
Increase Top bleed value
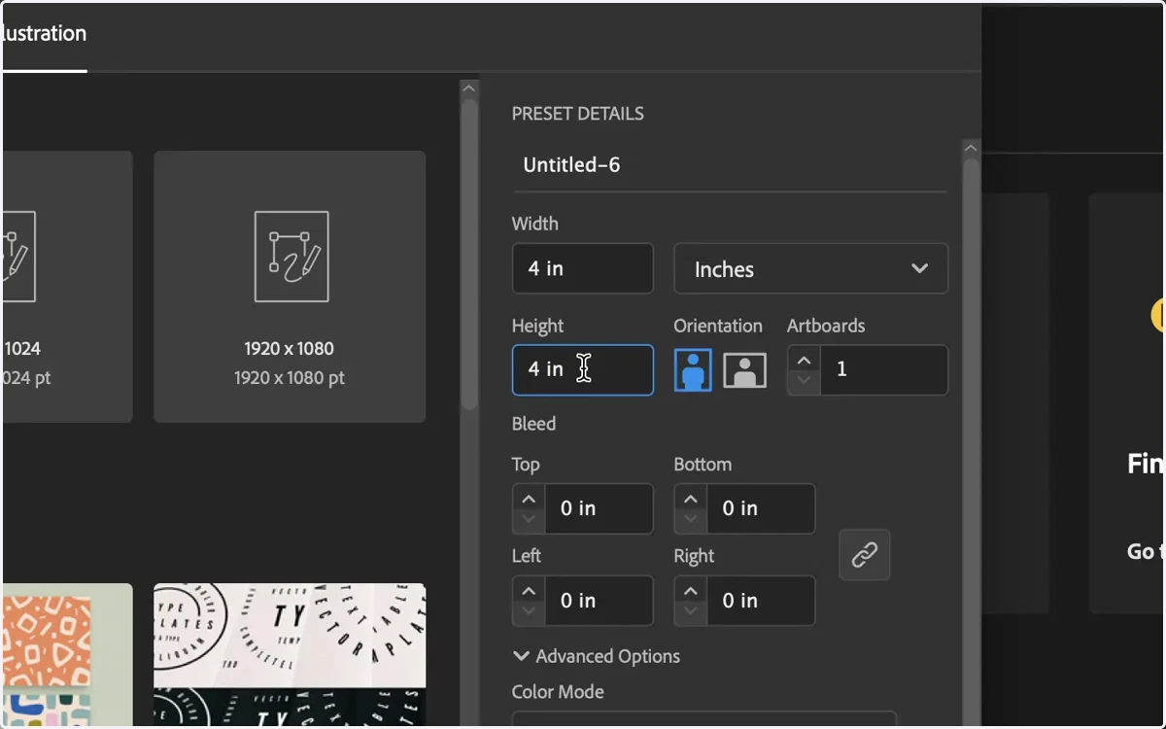point(529,498)
